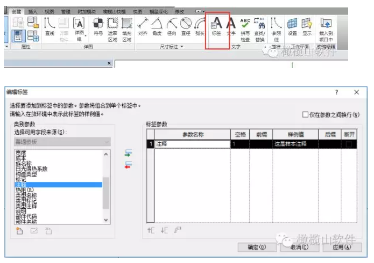Choose the 径向 radial dimension tool
The image size is (374, 263).
coord(172,26)
